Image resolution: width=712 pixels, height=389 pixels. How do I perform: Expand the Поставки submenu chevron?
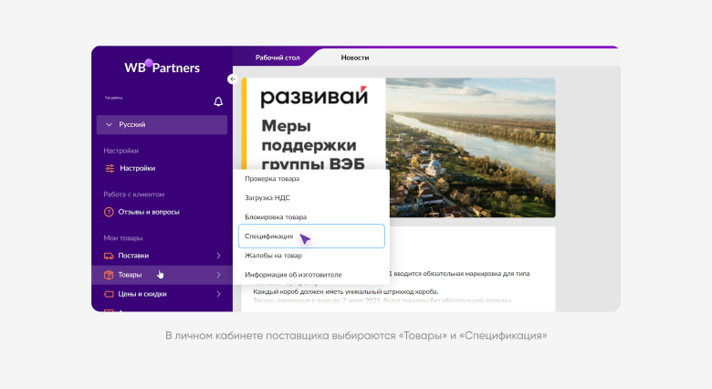pos(218,256)
